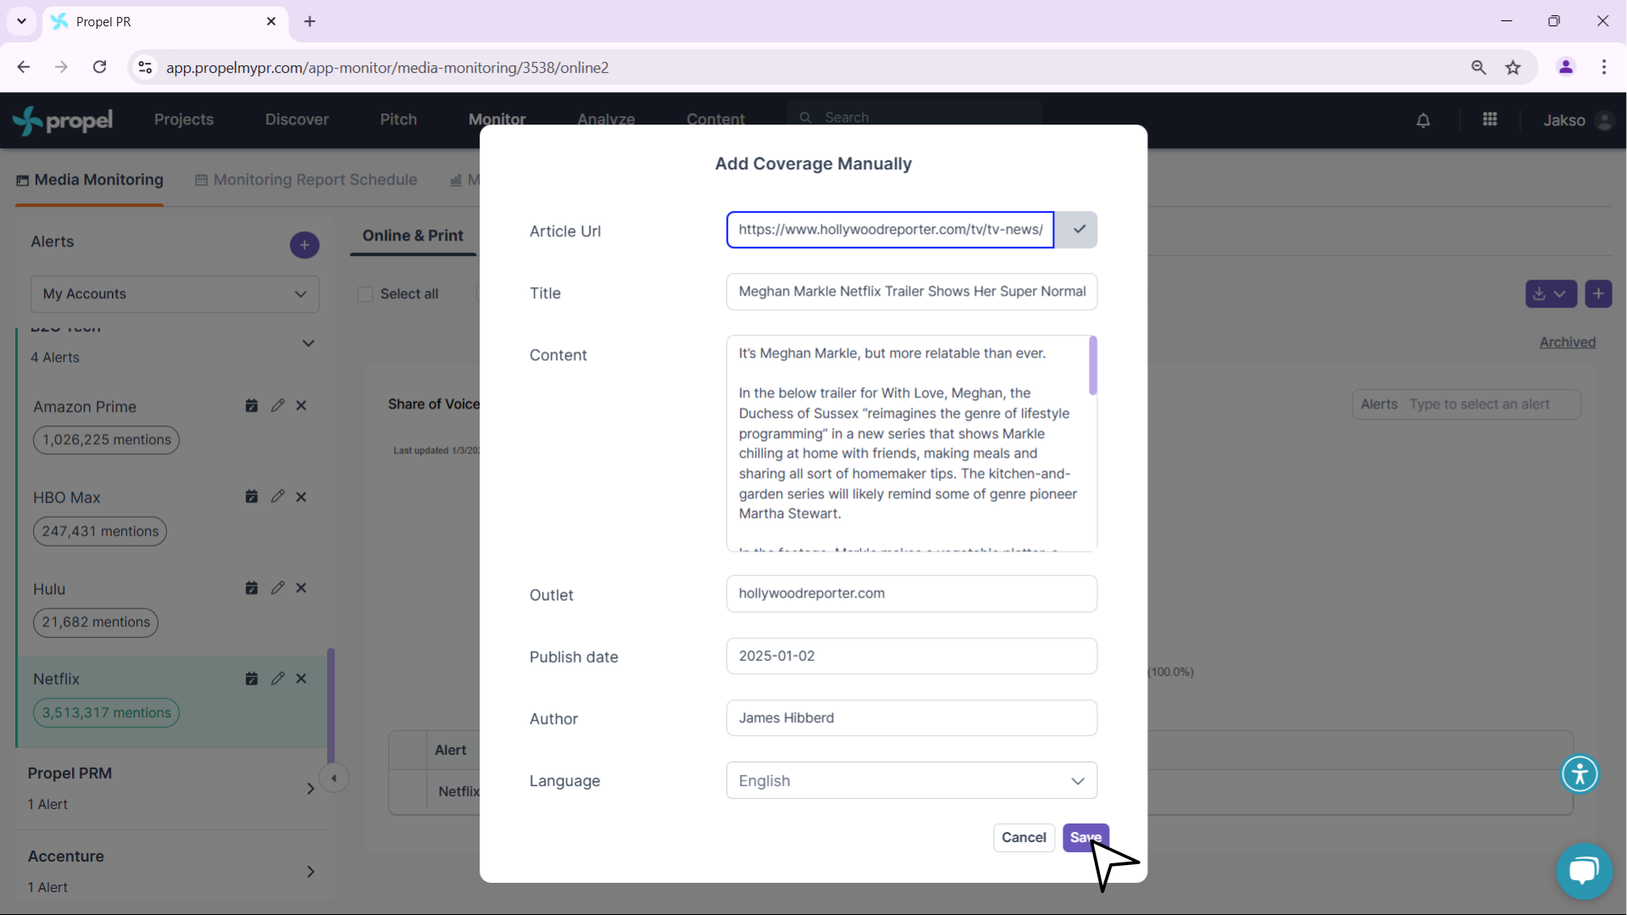Edit the Hulu alert
The image size is (1627, 915).
(277, 588)
